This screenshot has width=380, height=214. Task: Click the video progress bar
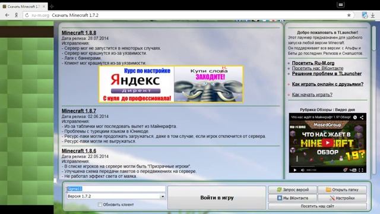pyautogui.click(x=327, y=166)
